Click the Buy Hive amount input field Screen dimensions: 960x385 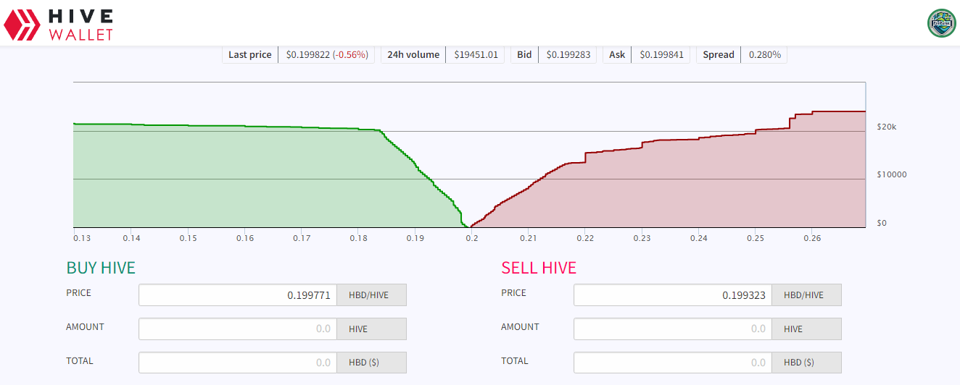click(x=238, y=329)
